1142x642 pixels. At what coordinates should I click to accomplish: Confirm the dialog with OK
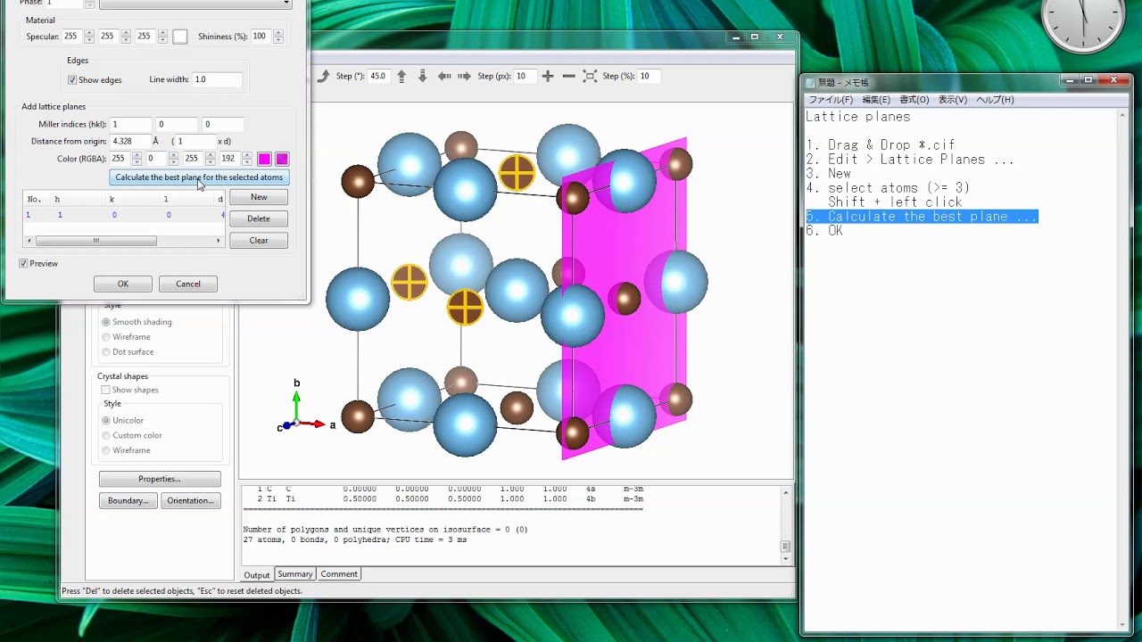(123, 284)
